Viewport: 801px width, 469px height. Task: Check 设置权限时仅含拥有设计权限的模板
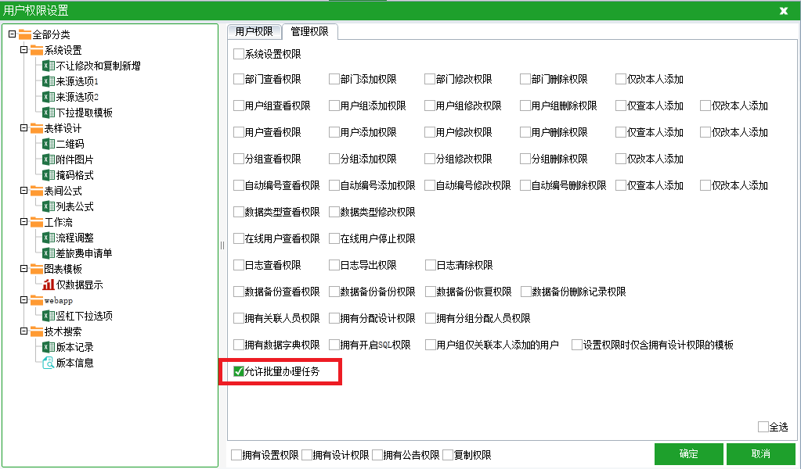coord(577,345)
